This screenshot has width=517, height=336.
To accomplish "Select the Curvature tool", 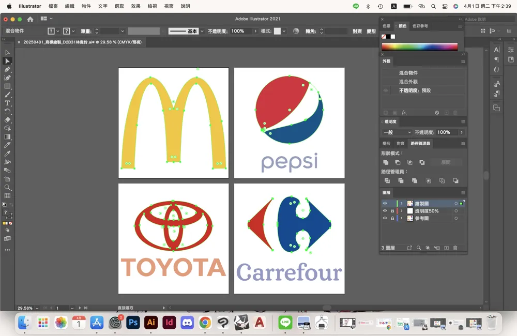I will click(7, 78).
